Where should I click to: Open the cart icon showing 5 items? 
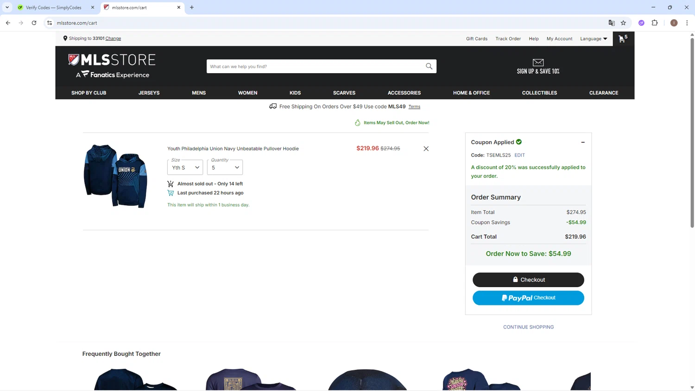coord(623,39)
